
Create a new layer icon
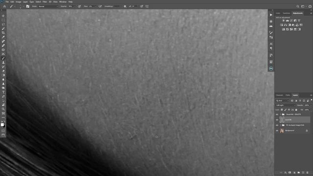303,173
